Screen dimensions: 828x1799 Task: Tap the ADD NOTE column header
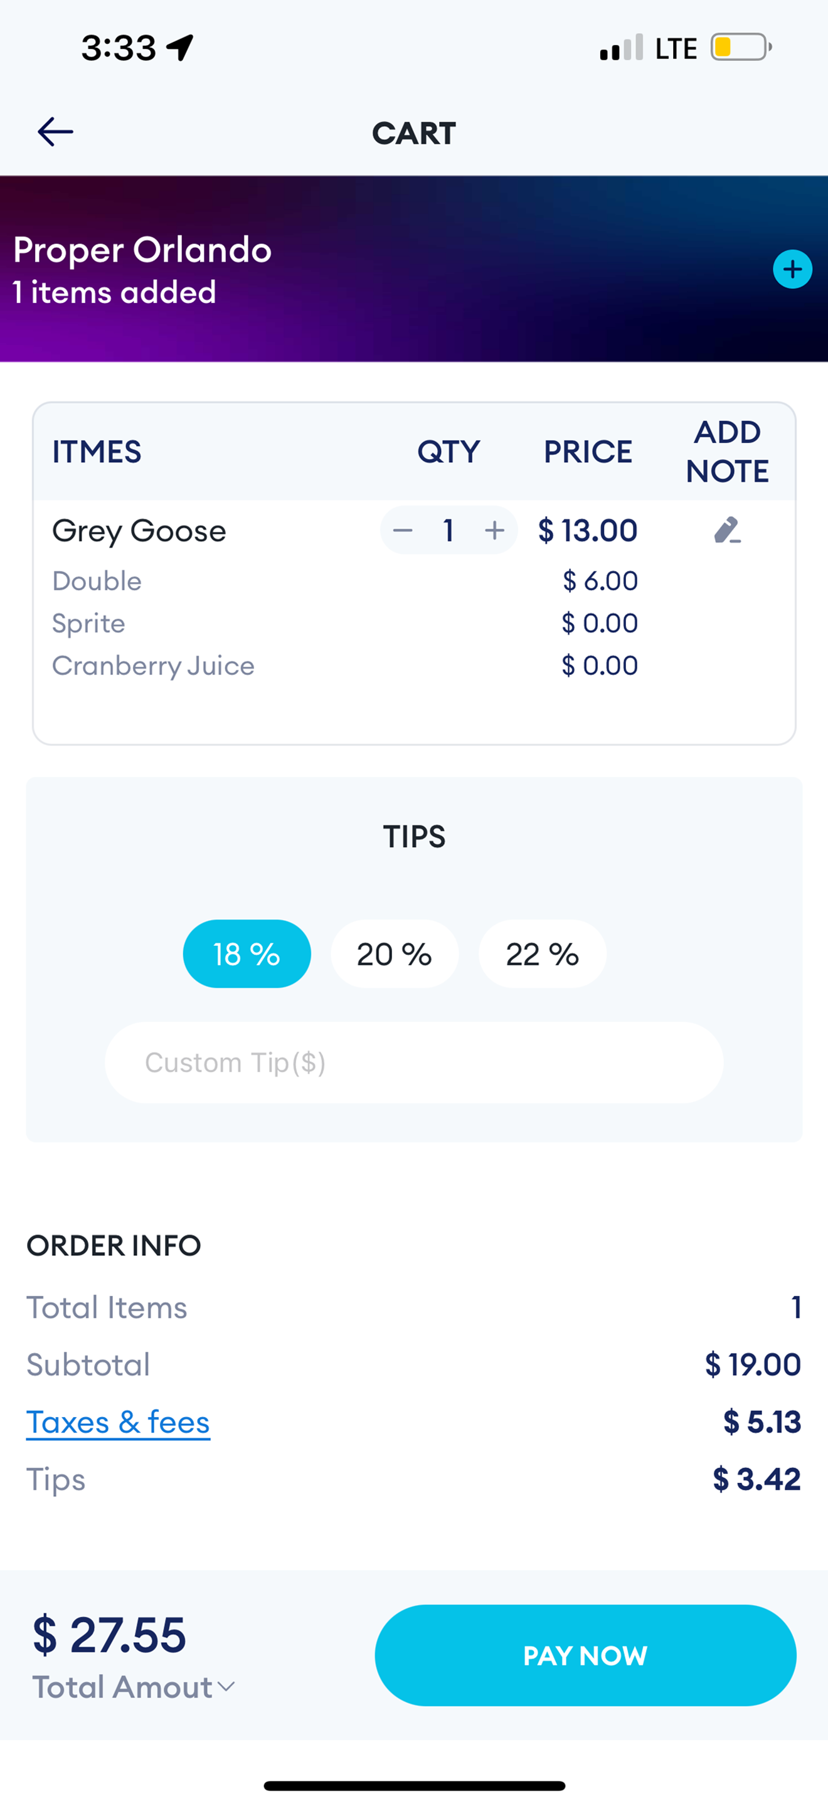[727, 452]
